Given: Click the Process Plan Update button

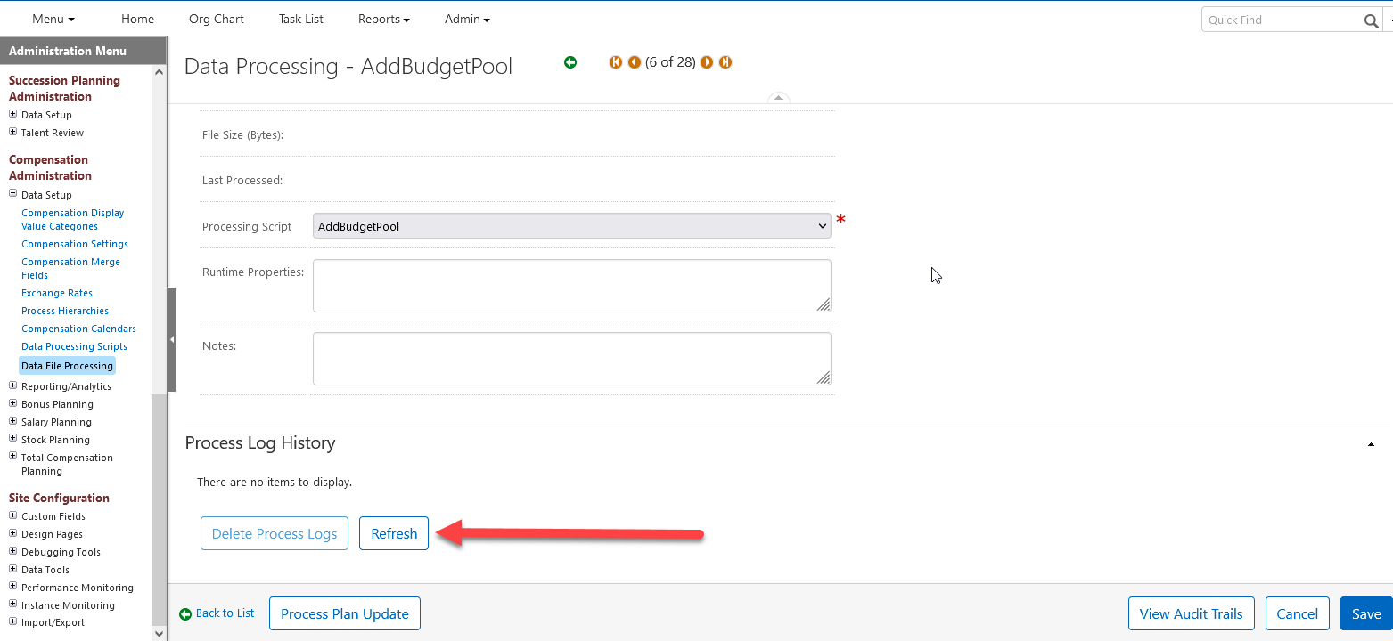Looking at the screenshot, I should [345, 613].
